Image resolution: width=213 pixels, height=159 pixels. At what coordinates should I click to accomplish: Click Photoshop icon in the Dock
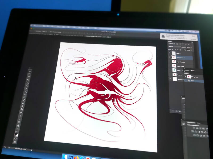pyautogui.click(x=71, y=157)
